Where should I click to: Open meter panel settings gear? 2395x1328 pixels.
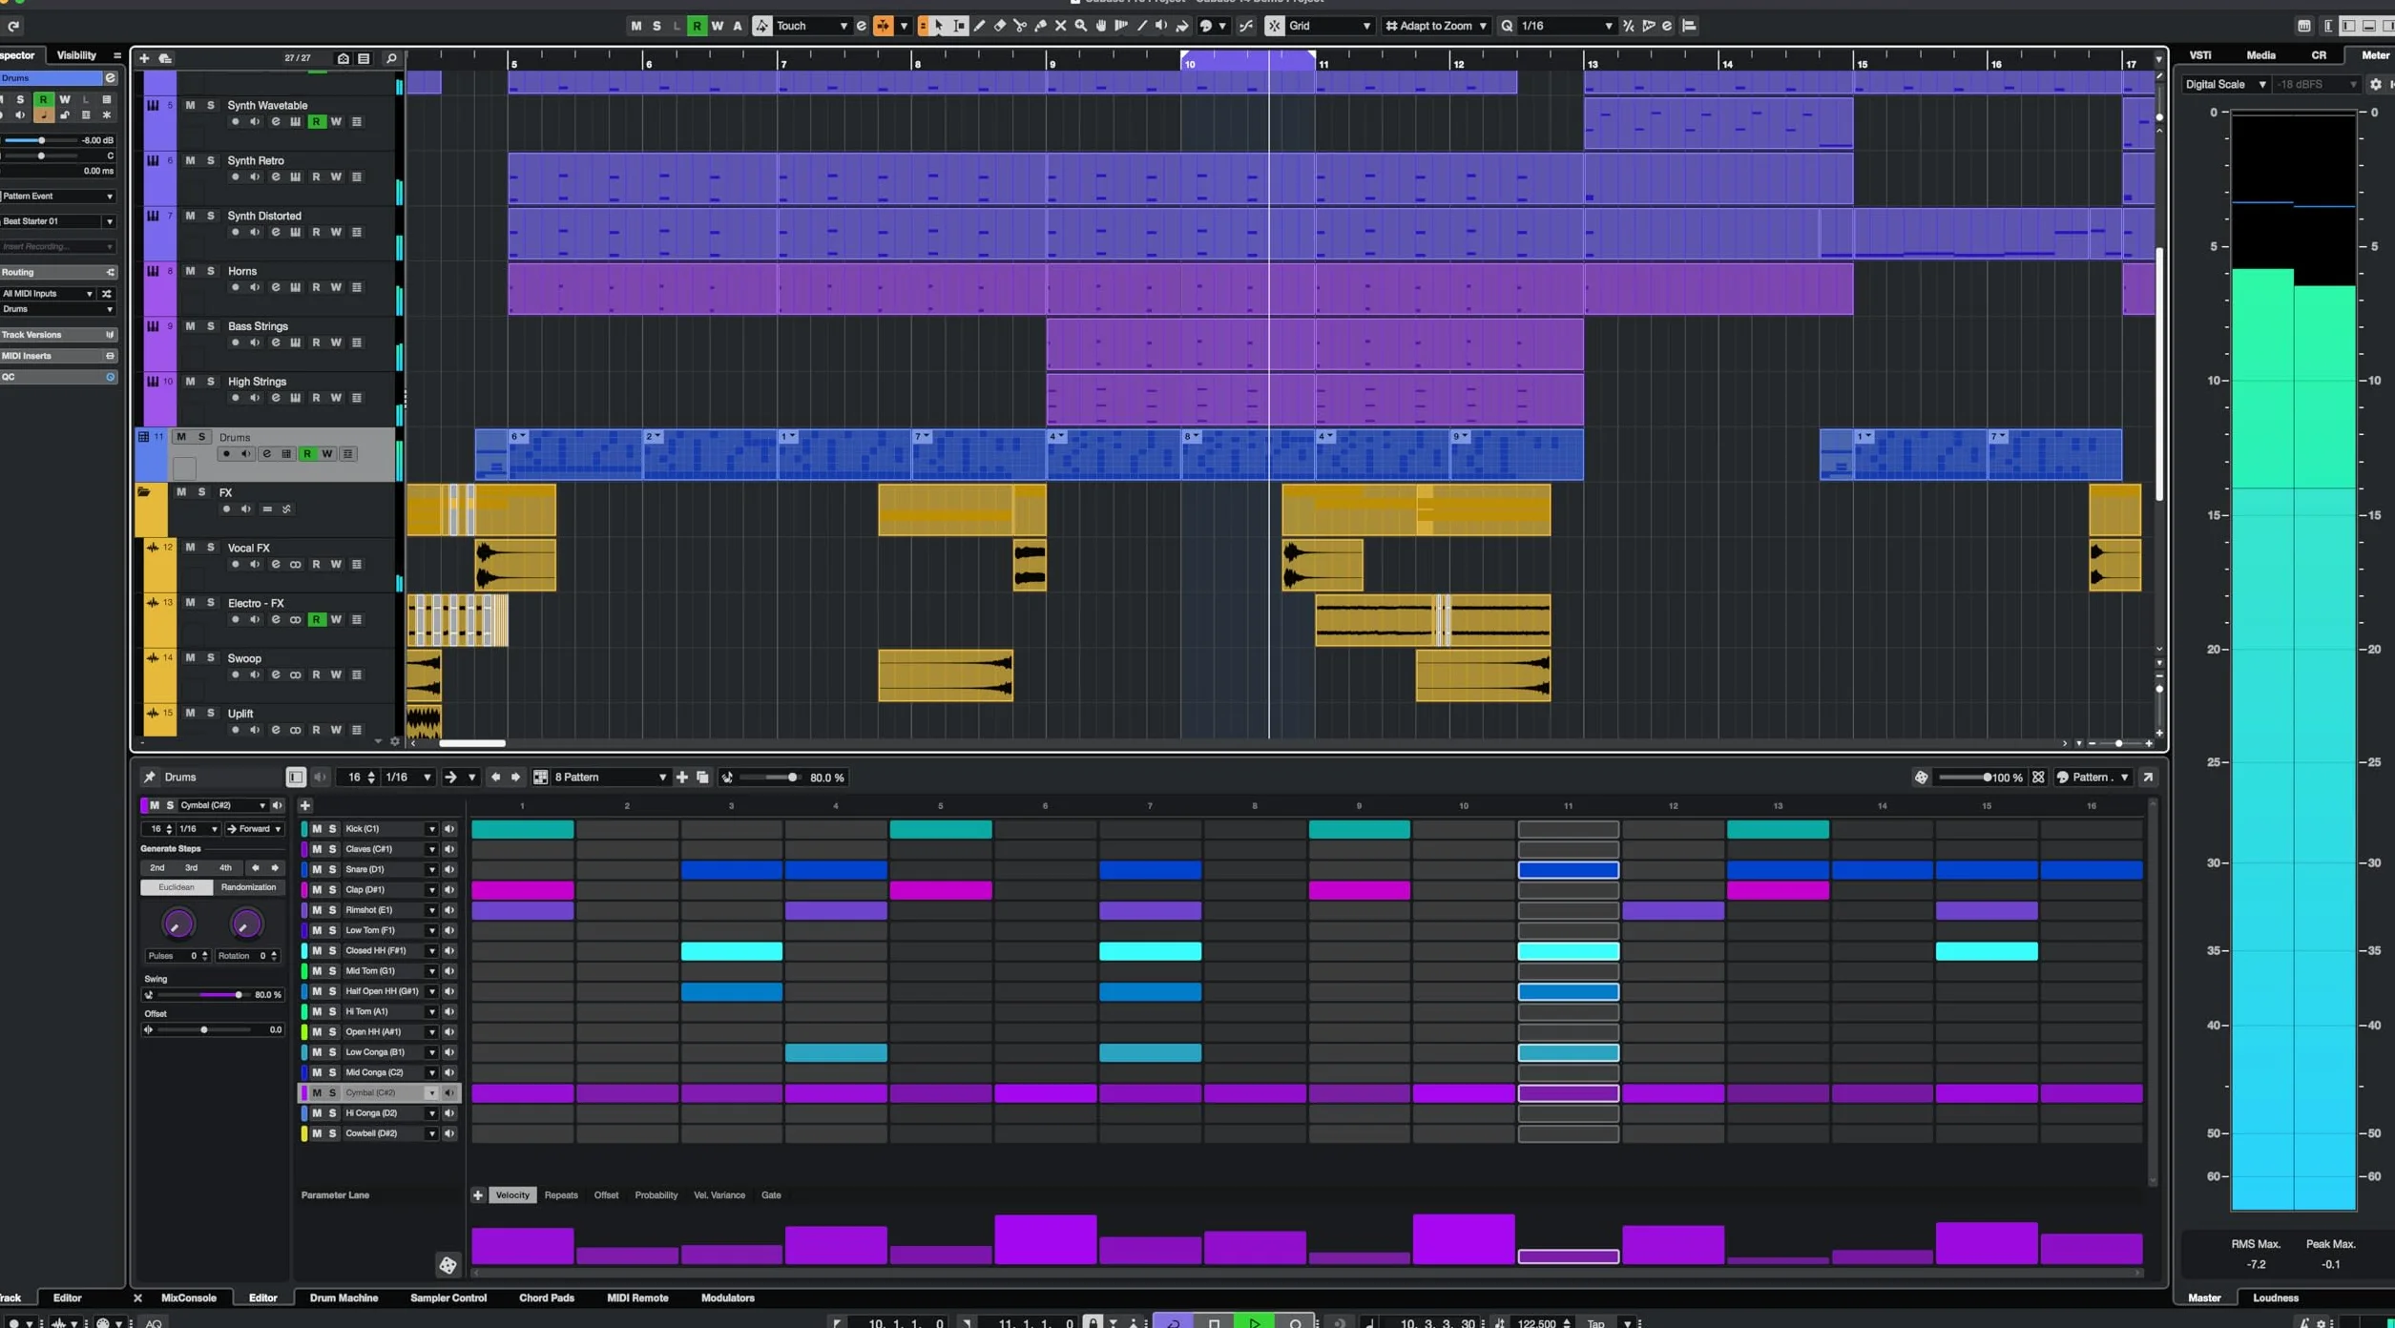(2375, 85)
